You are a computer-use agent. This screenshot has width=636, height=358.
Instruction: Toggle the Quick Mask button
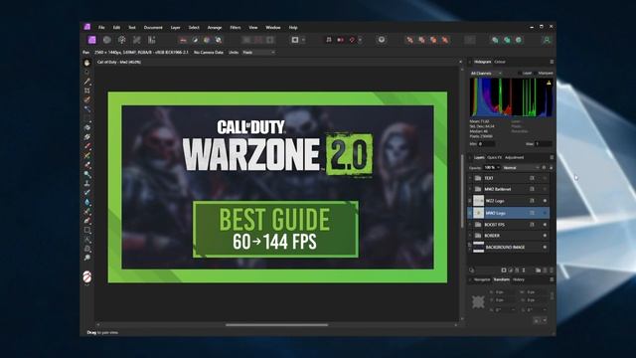[295, 40]
